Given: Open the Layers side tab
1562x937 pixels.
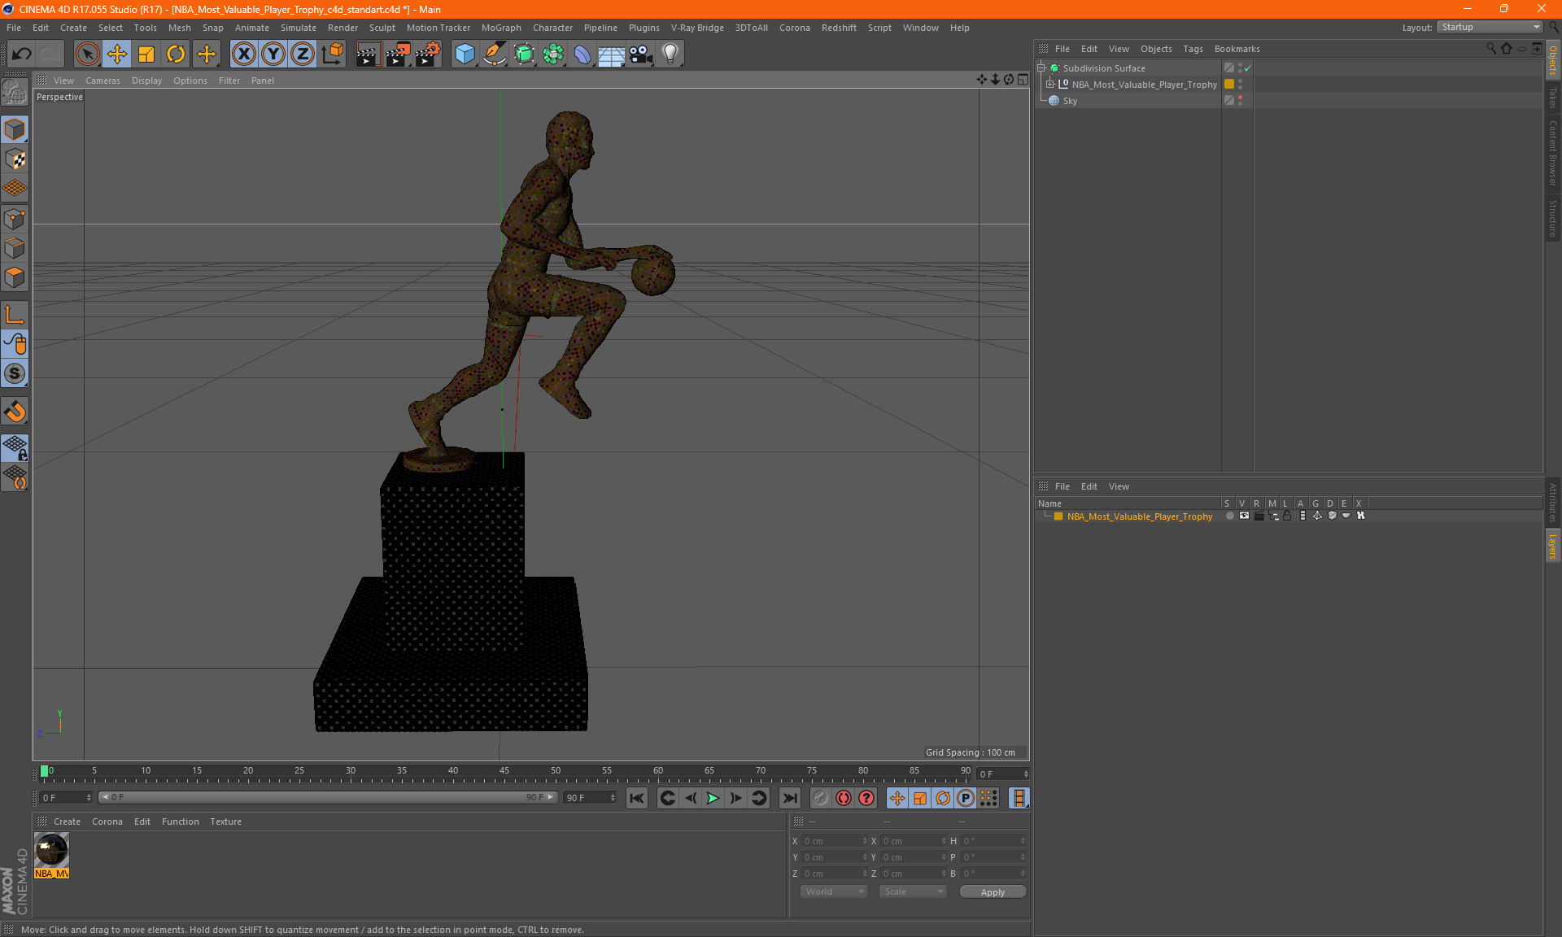Looking at the screenshot, I should click(1553, 546).
